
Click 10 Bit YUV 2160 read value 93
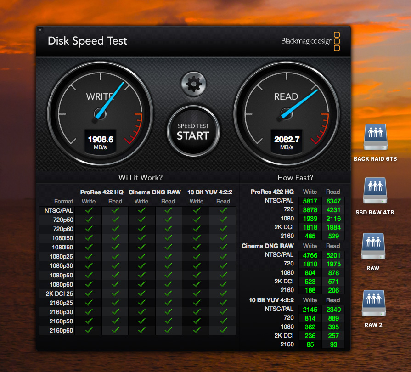pyautogui.click(x=333, y=344)
